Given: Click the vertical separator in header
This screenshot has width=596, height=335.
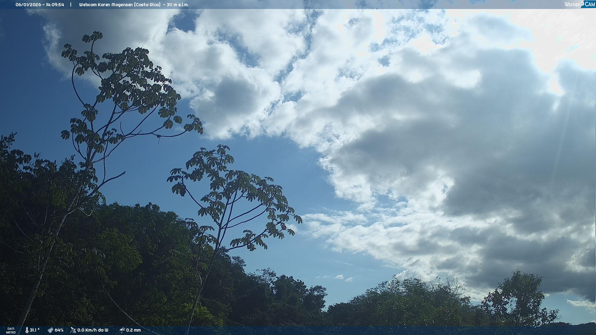Looking at the screenshot, I should click(x=71, y=5).
